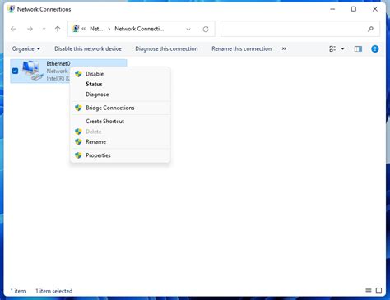
Task: Click the Back navigation arrow
Action: (x=13, y=29)
